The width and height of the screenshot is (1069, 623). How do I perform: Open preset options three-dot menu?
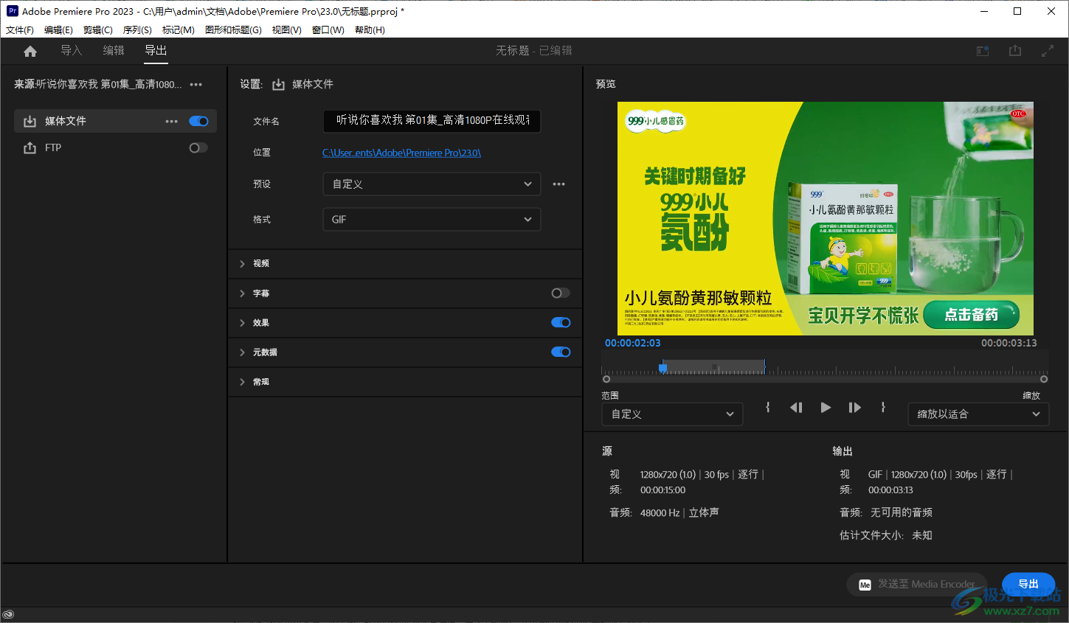coord(559,184)
